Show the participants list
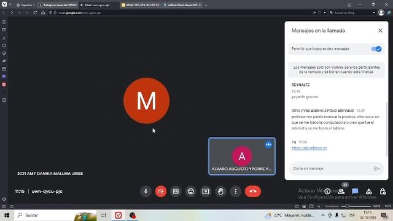The width and height of the screenshot is (393, 221). click(341, 192)
